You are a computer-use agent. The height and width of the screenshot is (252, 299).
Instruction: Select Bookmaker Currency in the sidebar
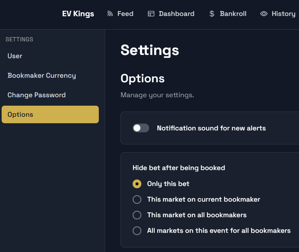point(42,75)
